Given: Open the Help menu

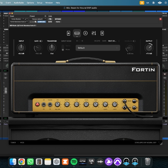Looking at the screenshot, I should pyautogui.click(x=58, y=3).
